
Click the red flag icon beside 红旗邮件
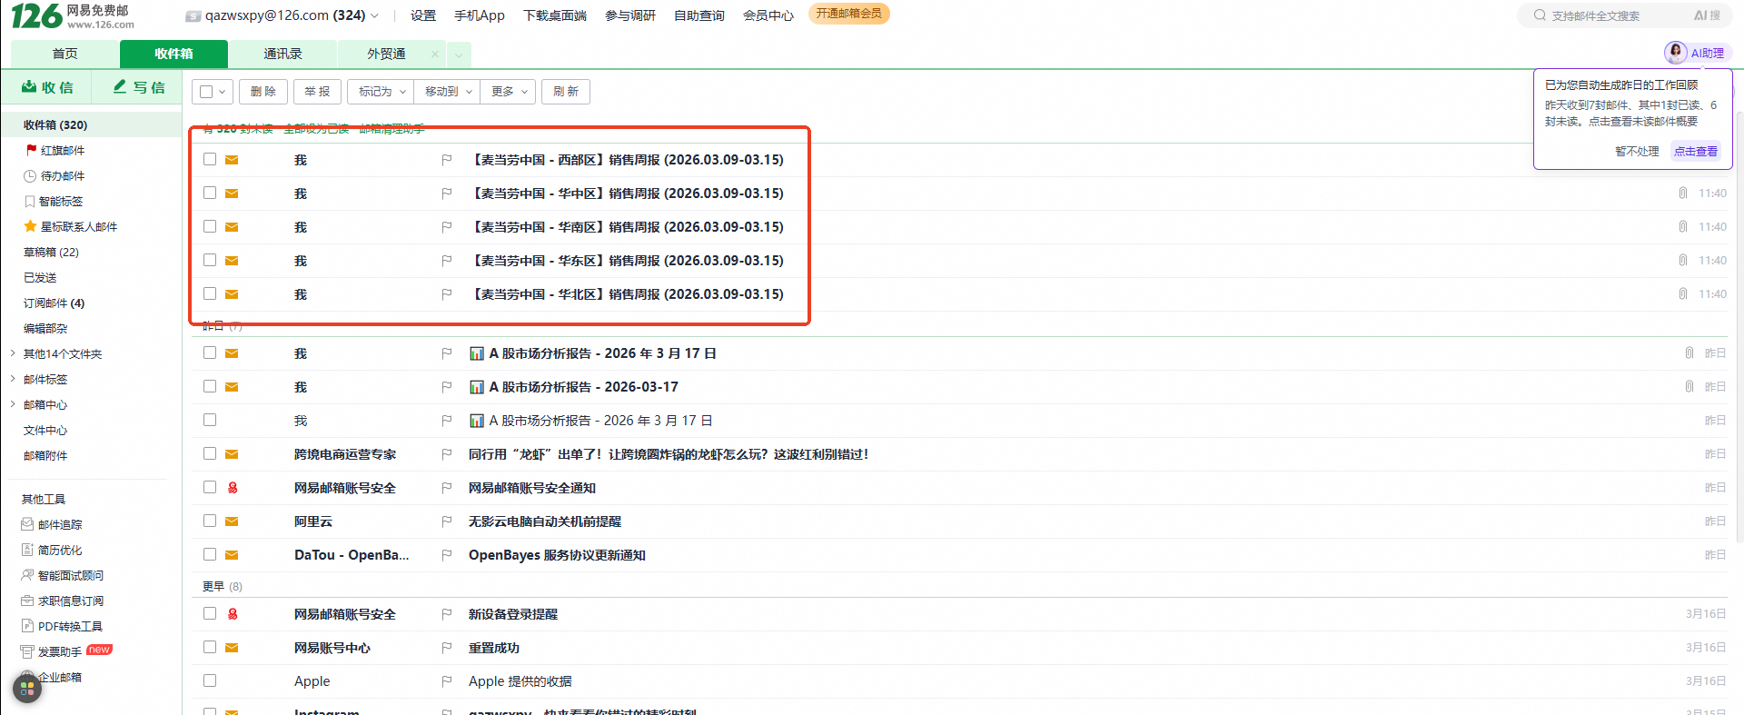click(31, 150)
